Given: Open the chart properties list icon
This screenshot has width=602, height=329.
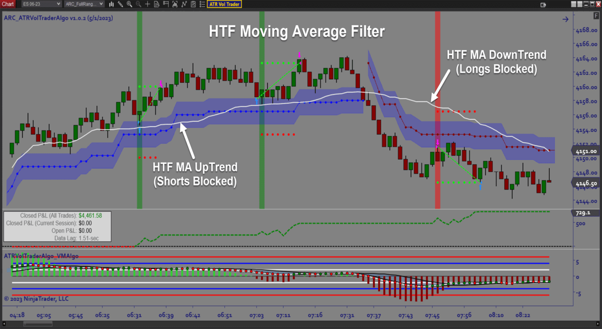Looking at the screenshot, I should pyautogui.click(x=202, y=4).
